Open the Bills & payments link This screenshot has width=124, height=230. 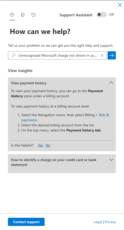coord(65,117)
